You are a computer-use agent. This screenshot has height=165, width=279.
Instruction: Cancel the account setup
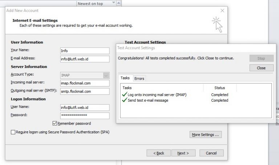coord(211,153)
